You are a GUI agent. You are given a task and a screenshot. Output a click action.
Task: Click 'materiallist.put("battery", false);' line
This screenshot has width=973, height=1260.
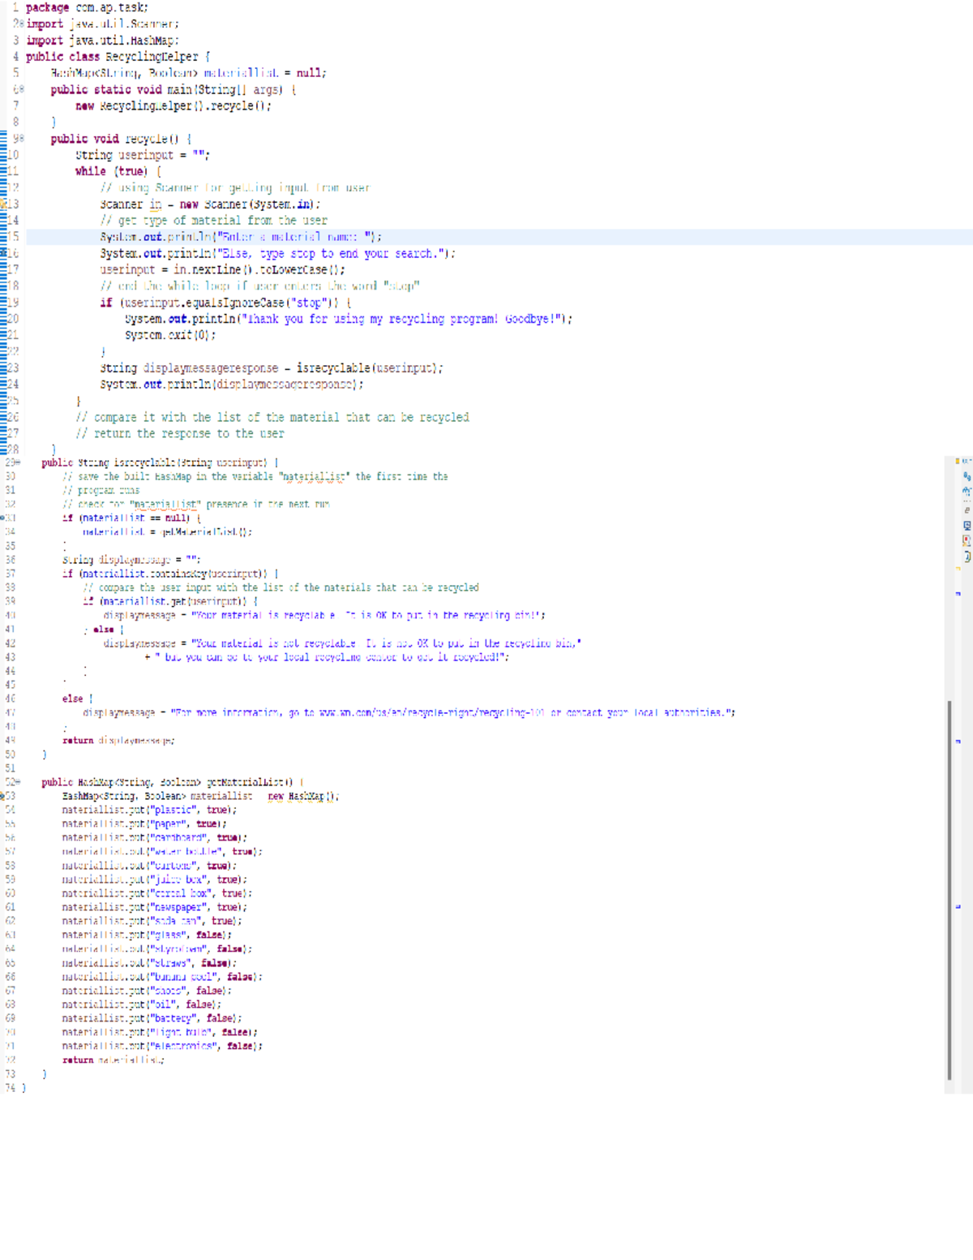point(152,1018)
